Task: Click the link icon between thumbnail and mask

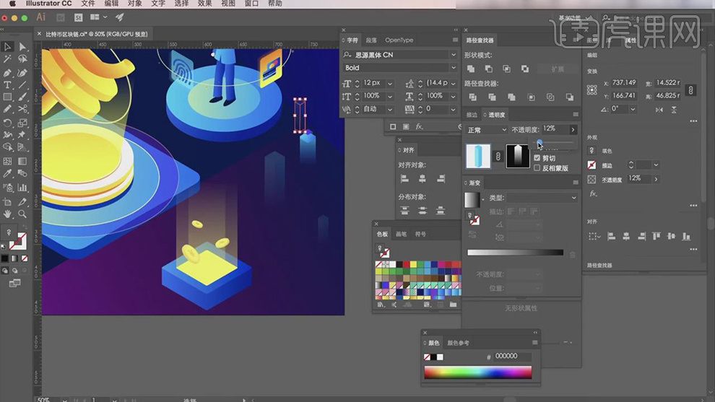Action: click(x=497, y=156)
